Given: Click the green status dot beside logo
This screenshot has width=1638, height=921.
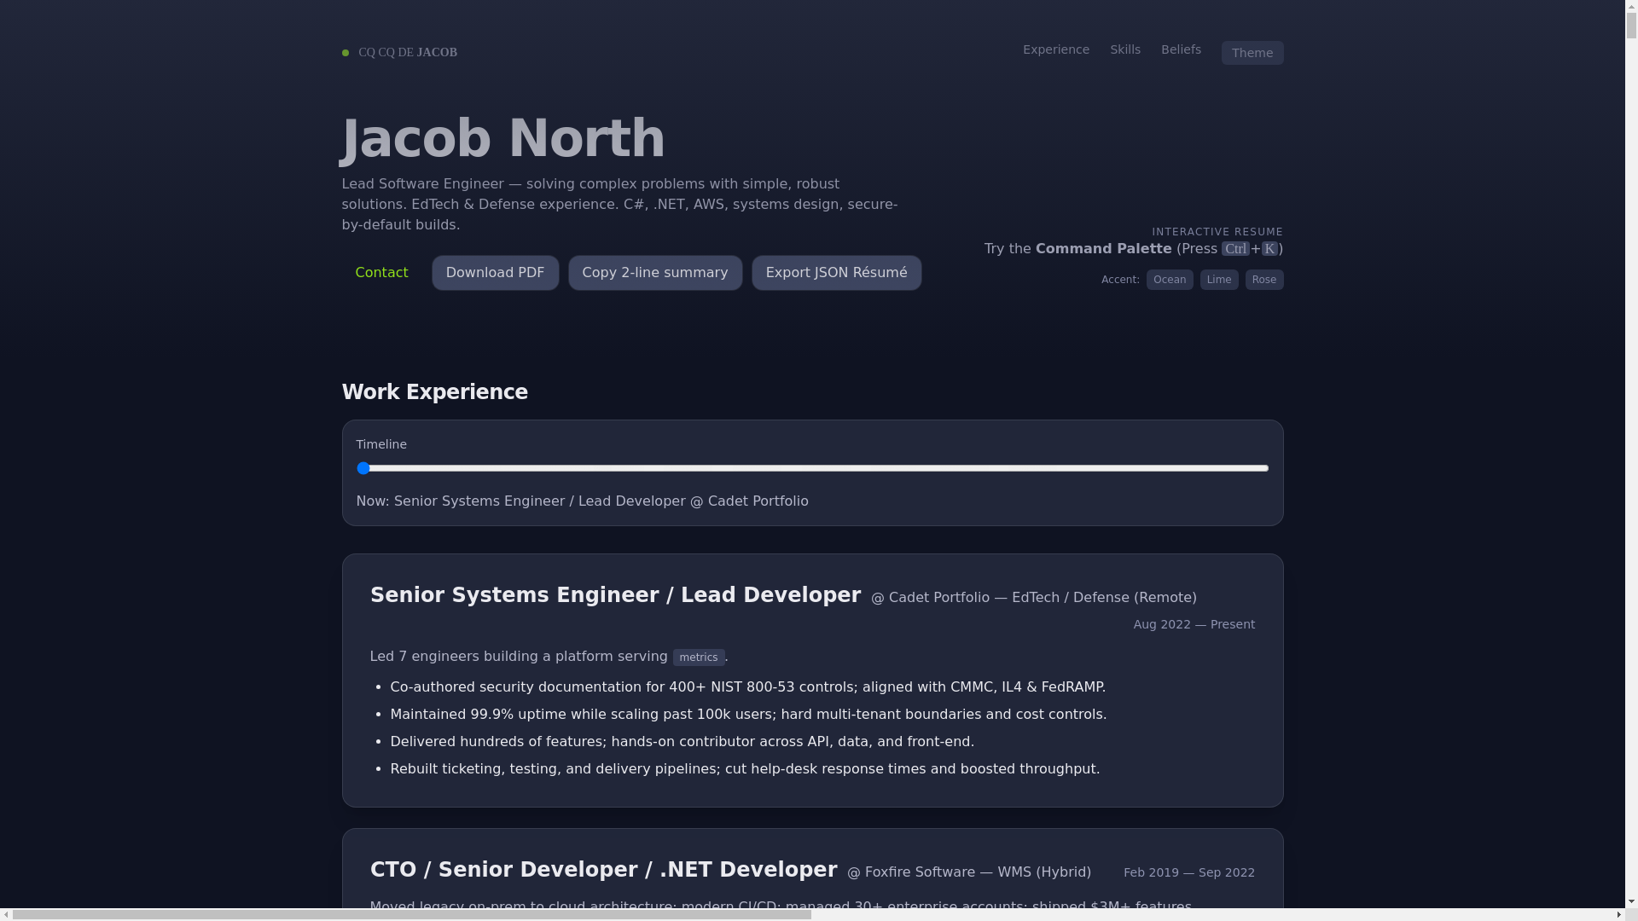Looking at the screenshot, I should pos(346,53).
